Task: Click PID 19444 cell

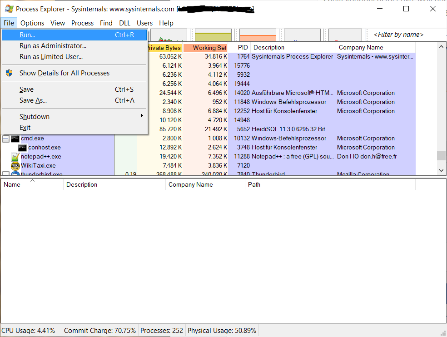Action: click(x=242, y=84)
